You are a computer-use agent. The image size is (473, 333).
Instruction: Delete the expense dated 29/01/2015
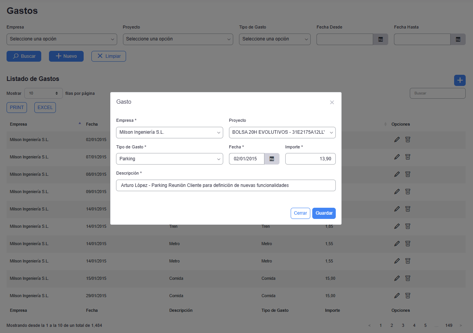pos(407,296)
